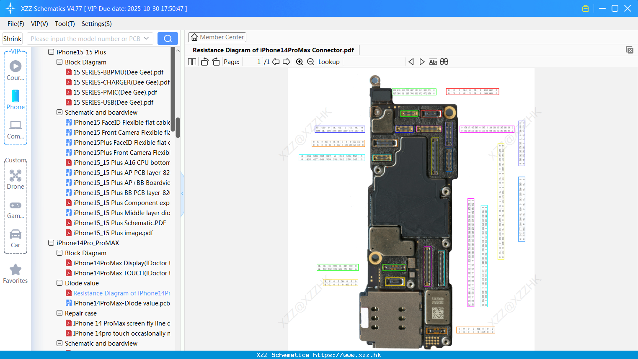Open the Settings(S) menu
Screen dimensions: 638x359
96,24
